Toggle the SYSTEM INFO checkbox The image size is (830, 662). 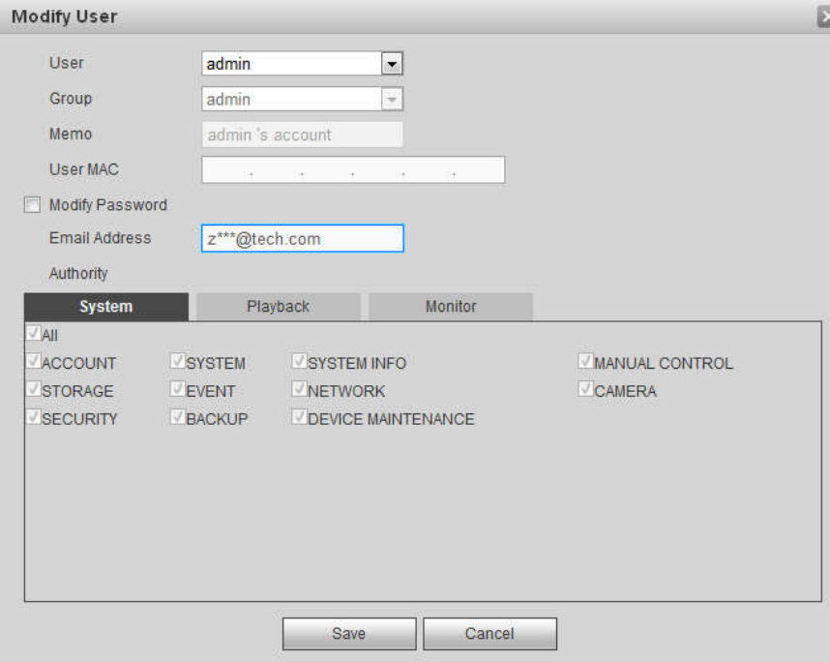click(300, 362)
